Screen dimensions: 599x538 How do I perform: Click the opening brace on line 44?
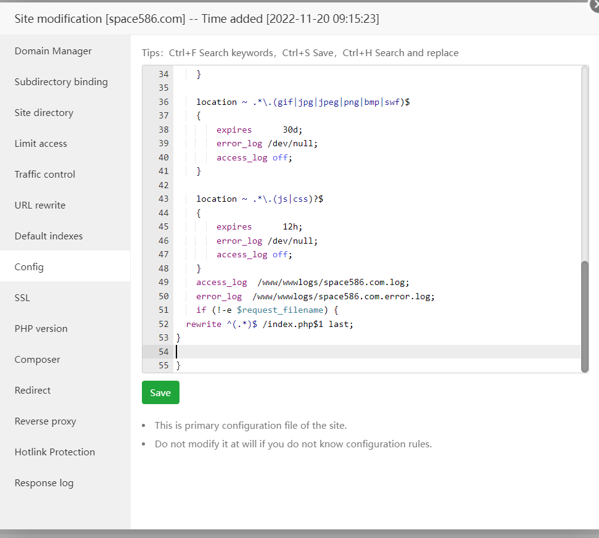[199, 213]
